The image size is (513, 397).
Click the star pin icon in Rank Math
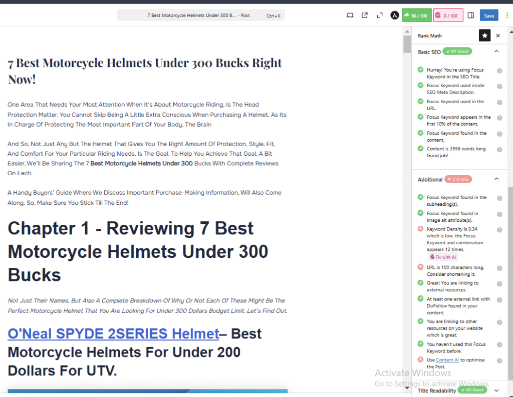484,36
